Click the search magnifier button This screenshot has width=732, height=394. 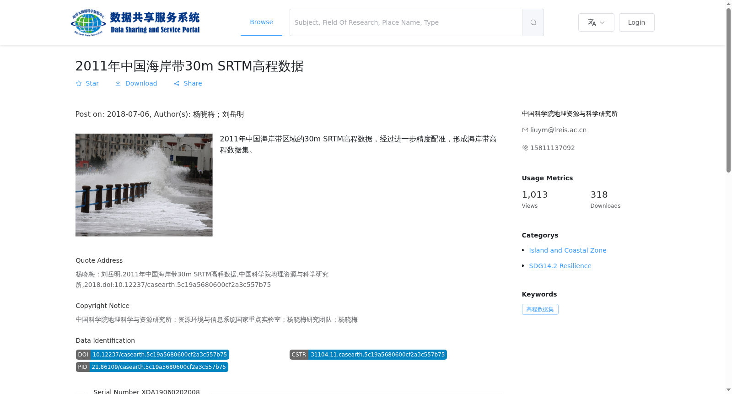[533, 22]
